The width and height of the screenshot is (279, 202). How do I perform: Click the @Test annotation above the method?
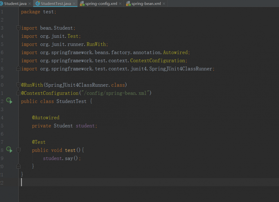[39, 142]
